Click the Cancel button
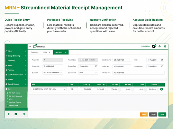The width and height of the screenshot is (173, 129). (153, 114)
